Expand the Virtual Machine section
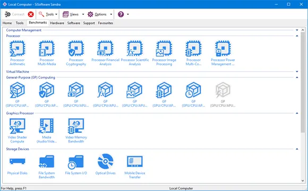Image resolution: width=308 pixels, height=191 pixels. [297, 71]
